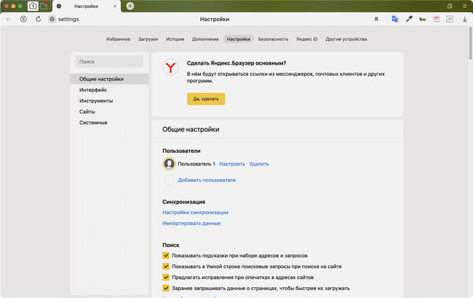The width and height of the screenshot is (473, 298).
Task: Open a new tab with the plus button
Action: point(130,6)
